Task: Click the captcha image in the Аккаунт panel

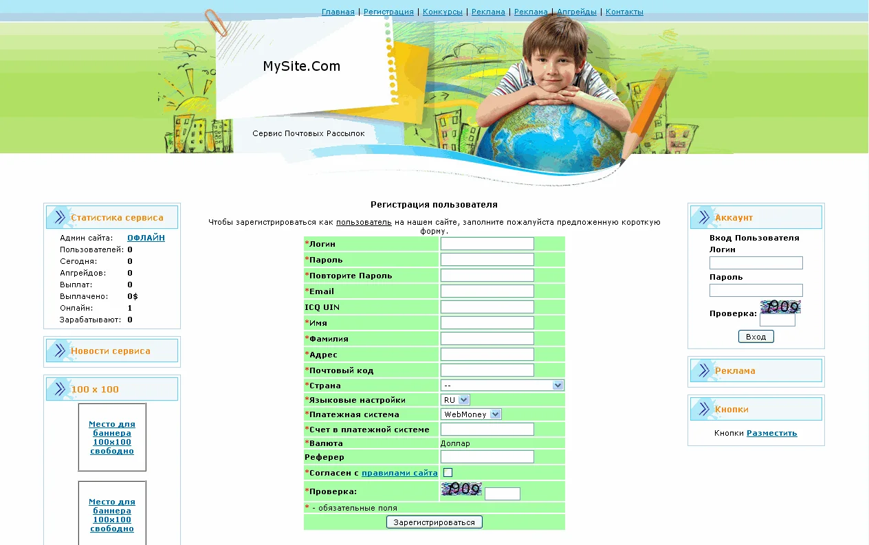Action: tap(780, 307)
